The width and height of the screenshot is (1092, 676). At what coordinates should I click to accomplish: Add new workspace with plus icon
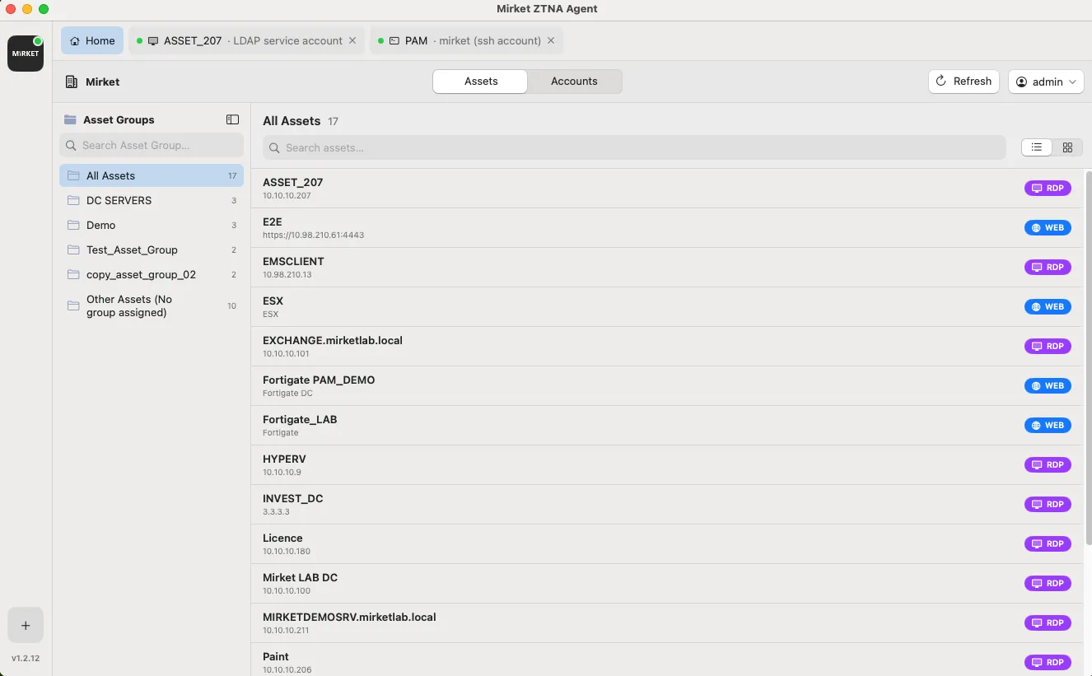[26, 625]
